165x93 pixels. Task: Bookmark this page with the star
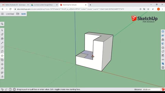(148, 9)
